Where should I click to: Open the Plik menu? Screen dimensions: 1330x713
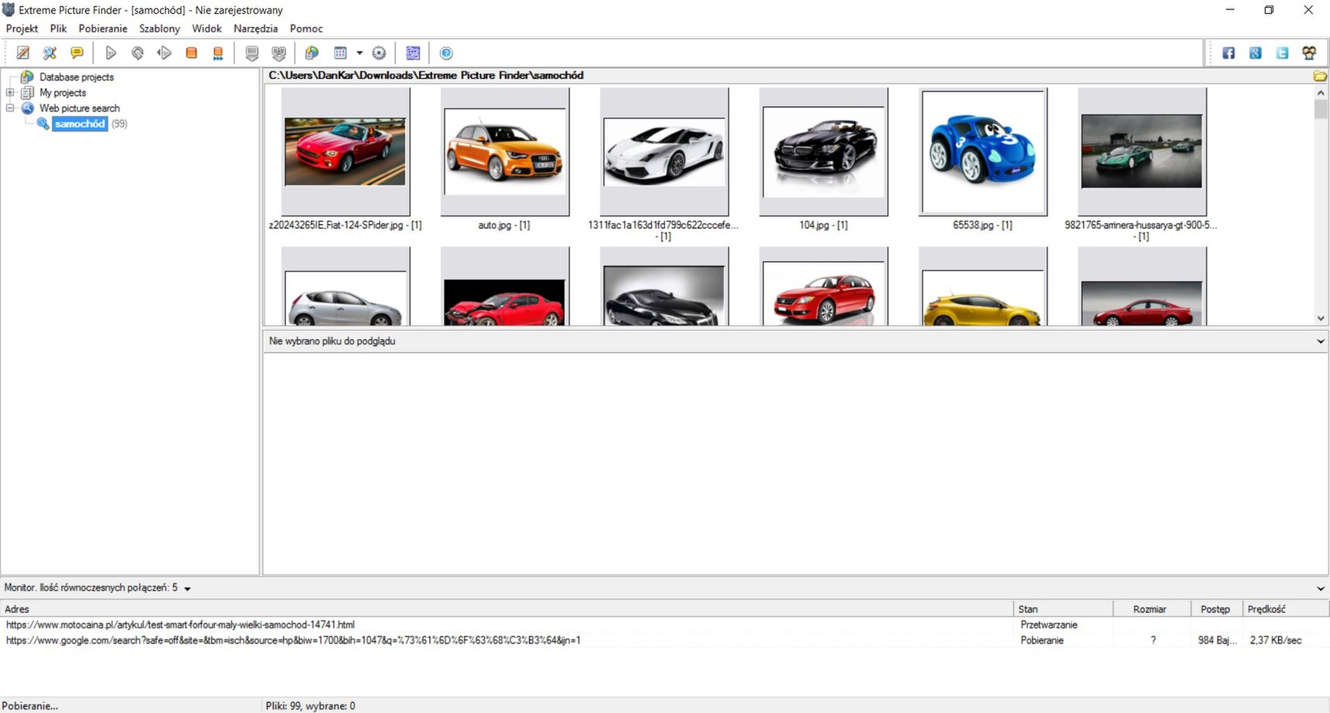pyautogui.click(x=59, y=29)
